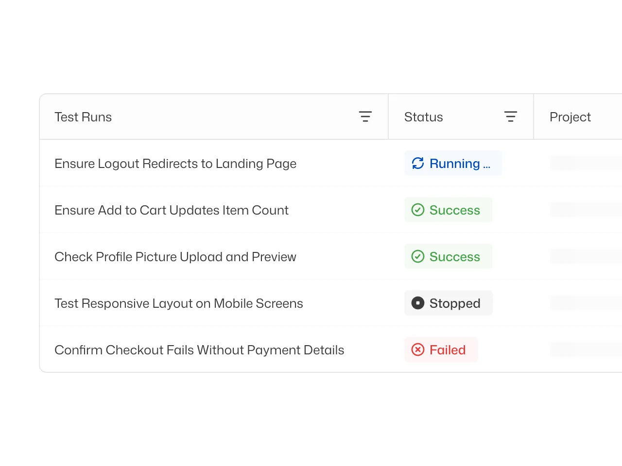Click the checkmark icon beside Add to Cart Success
The image size is (622, 466).
418,210
